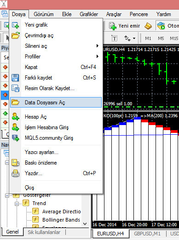179x240 pixels.
Task: Open the Dosya menu
Action: 19,14
